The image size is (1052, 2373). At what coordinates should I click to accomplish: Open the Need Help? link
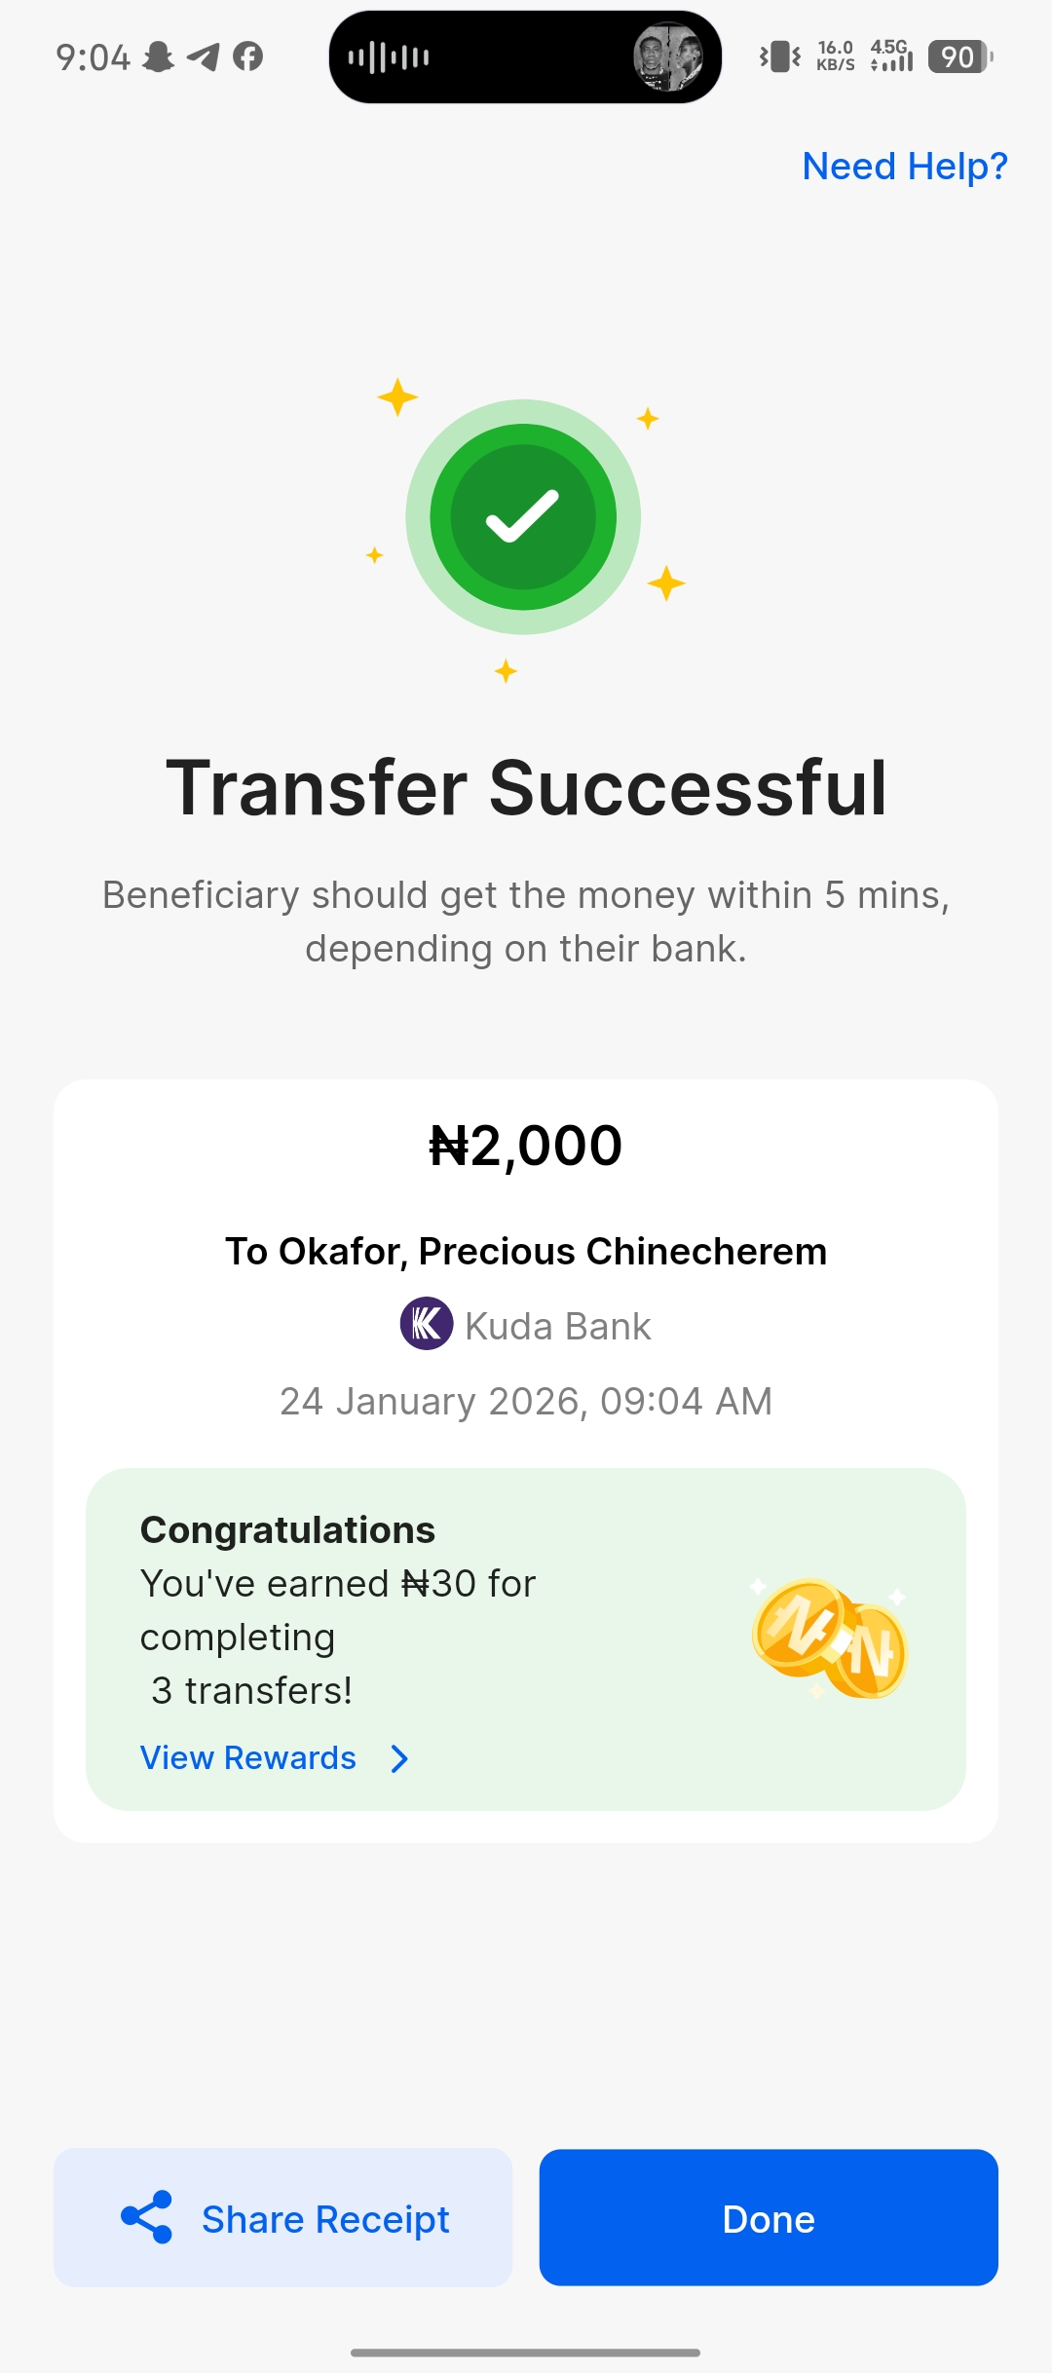coord(904,167)
